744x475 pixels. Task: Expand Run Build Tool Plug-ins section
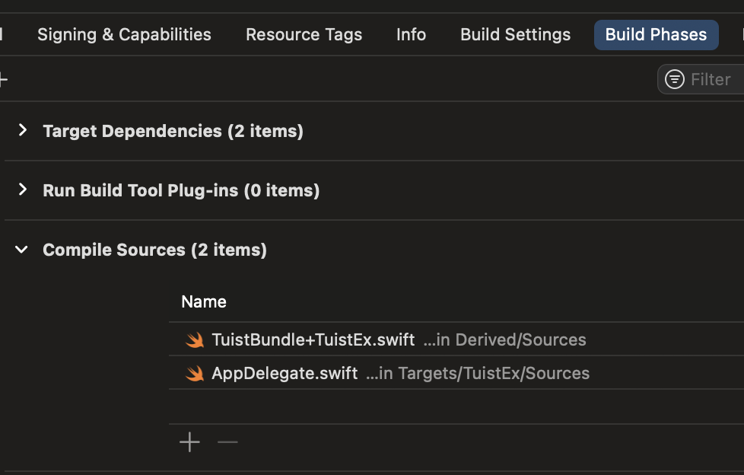click(x=22, y=190)
